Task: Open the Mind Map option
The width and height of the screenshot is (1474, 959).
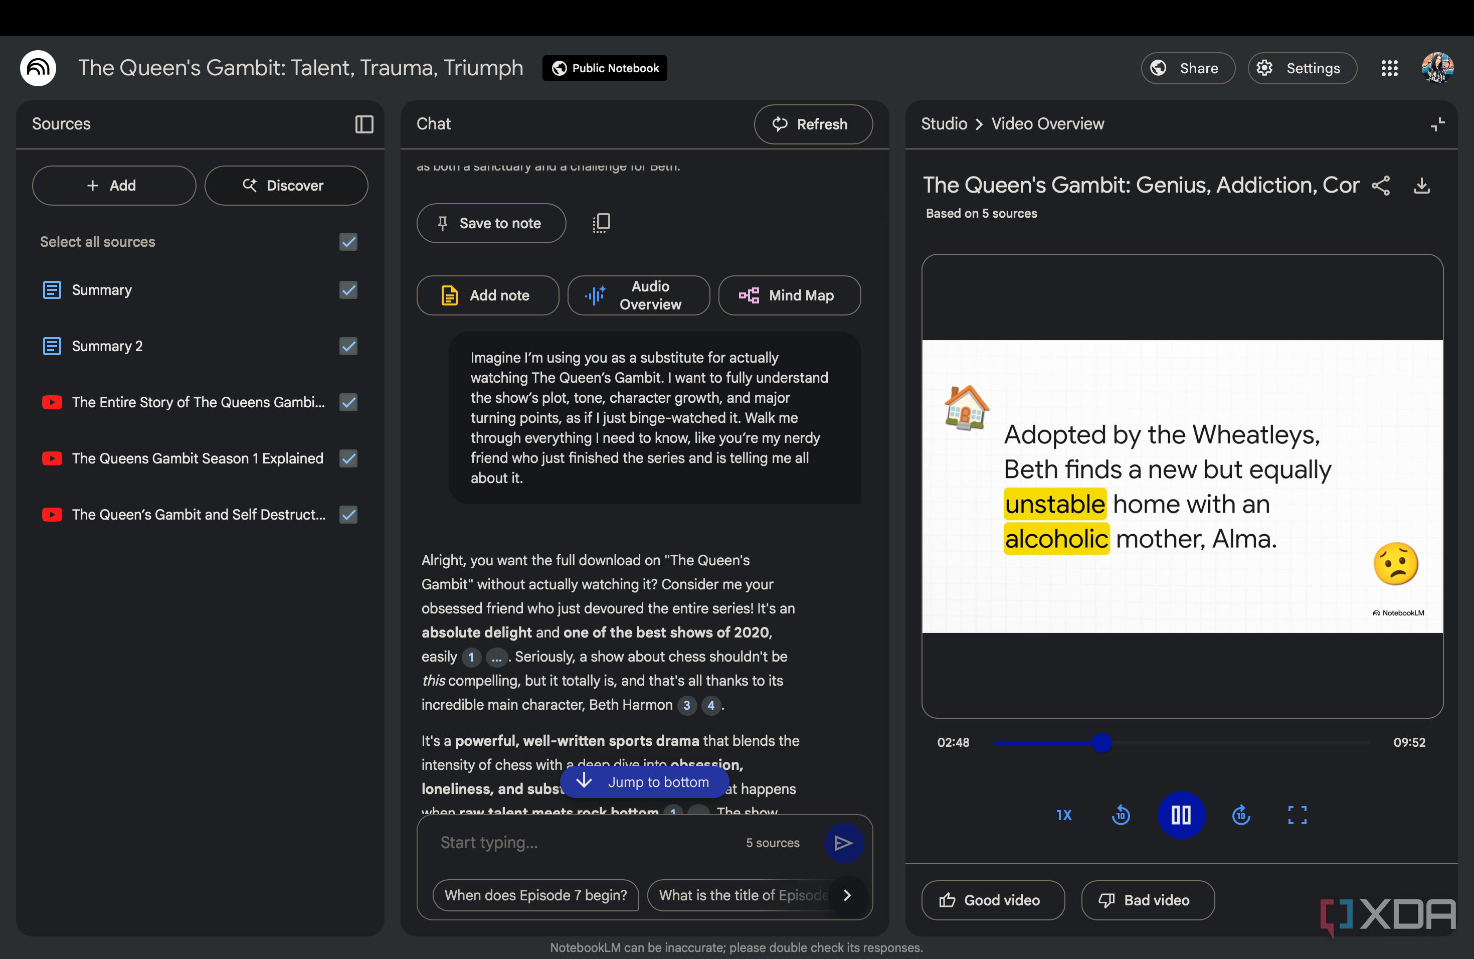Action: (x=789, y=295)
